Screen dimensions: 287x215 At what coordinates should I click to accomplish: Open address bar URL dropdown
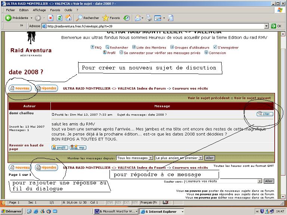(266, 26)
